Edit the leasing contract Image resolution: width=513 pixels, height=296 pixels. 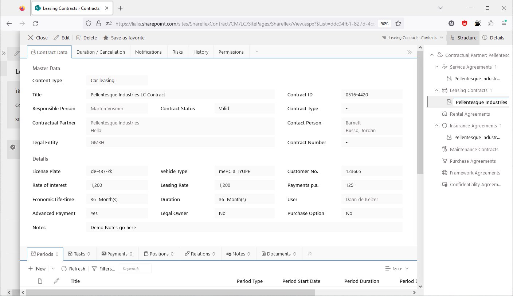(x=62, y=38)
